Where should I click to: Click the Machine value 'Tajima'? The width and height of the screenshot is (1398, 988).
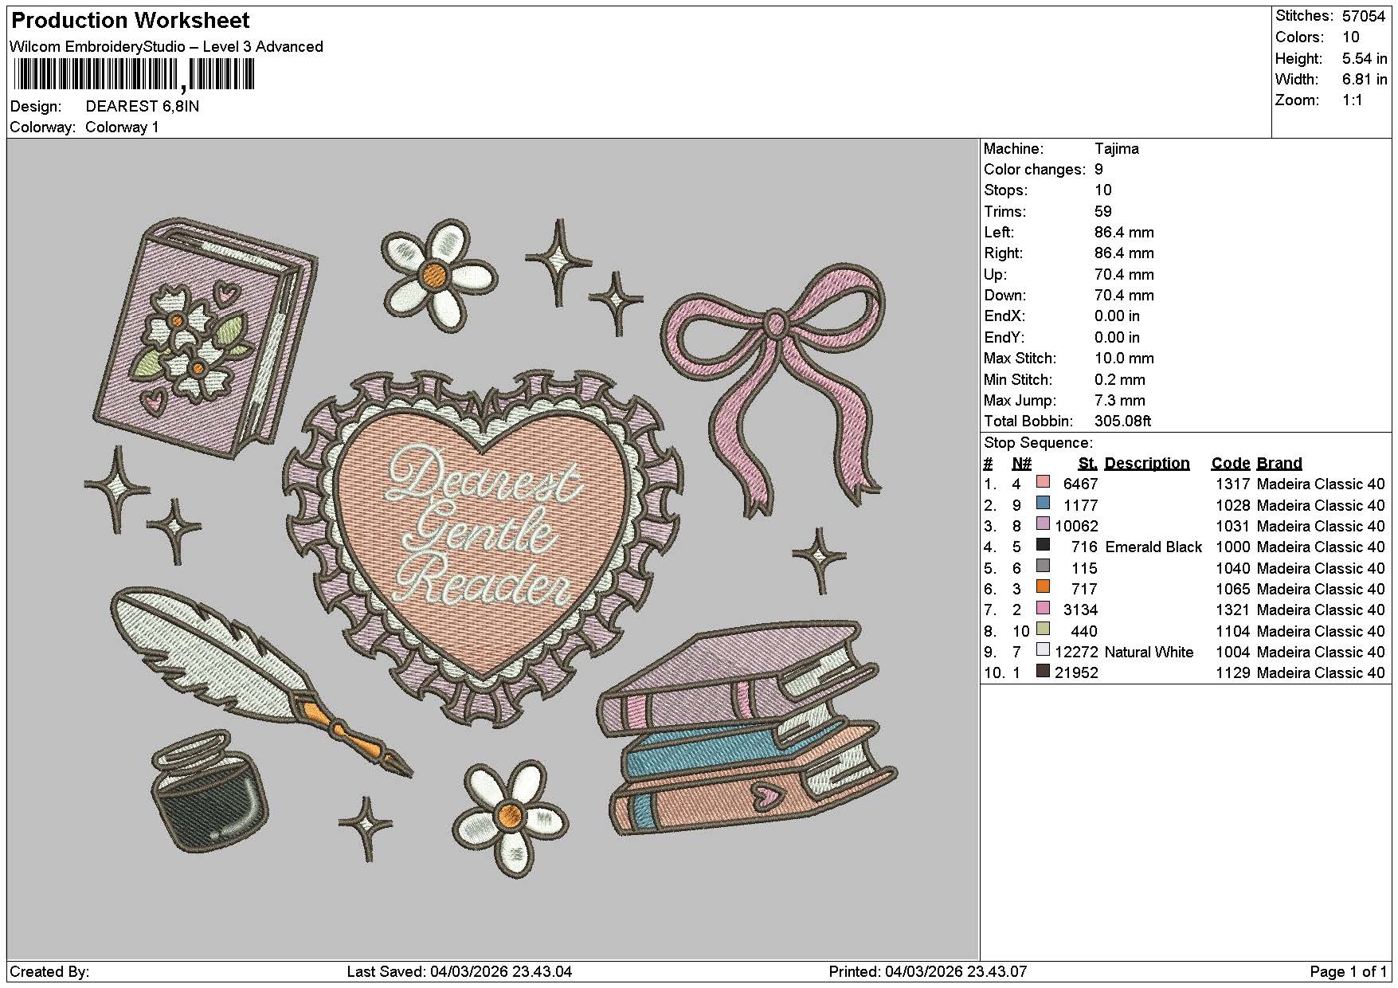[1117, 149]
